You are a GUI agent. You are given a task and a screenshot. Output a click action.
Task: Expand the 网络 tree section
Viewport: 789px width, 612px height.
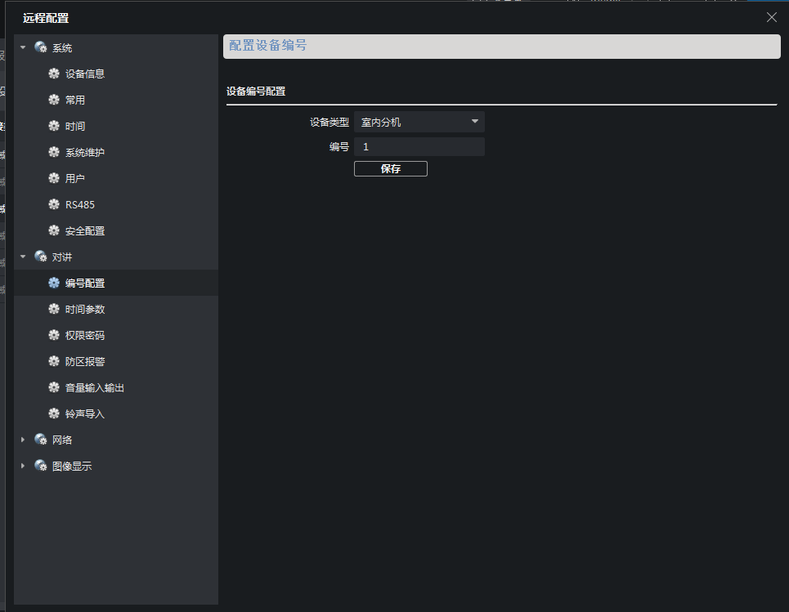tap(23, 440)
